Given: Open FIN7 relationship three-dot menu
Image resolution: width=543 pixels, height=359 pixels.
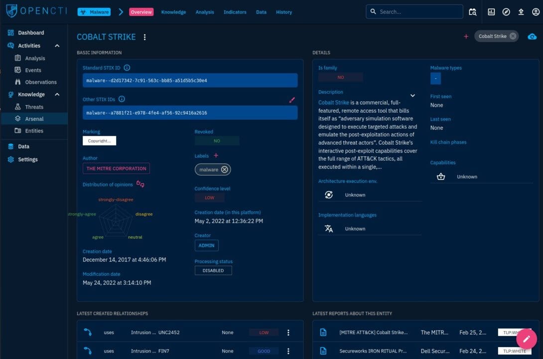Looking at the screenshot, I should [288, 351].
